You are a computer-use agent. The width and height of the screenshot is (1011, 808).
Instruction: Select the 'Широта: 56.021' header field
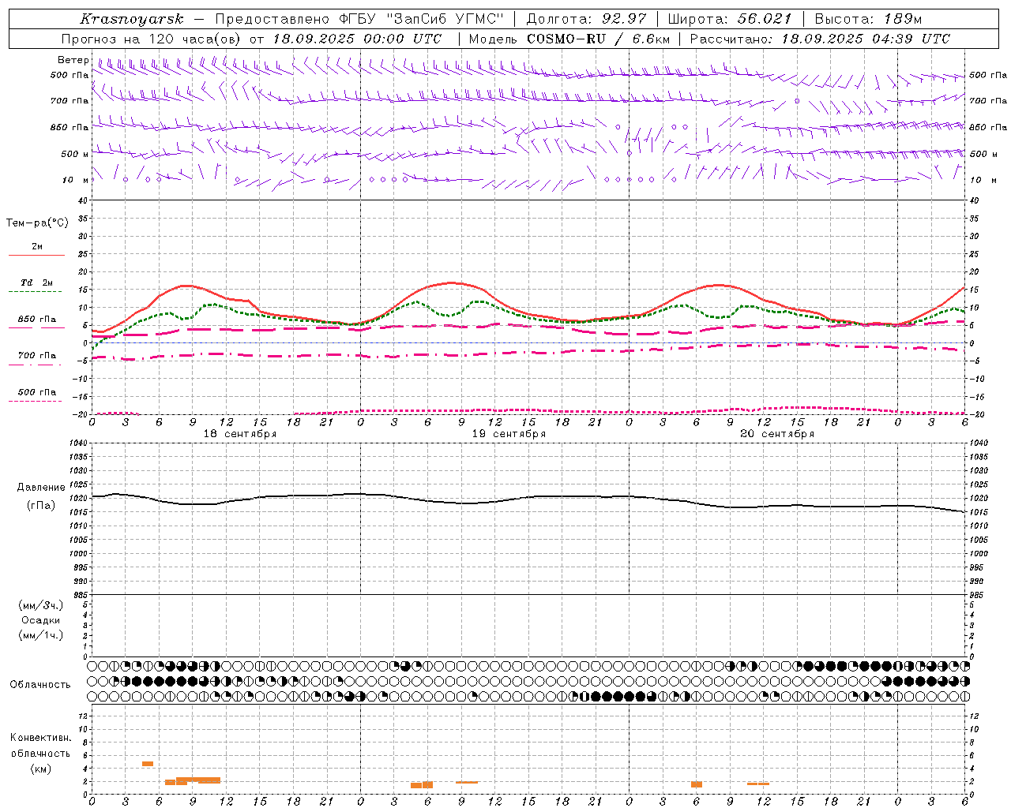click(x=730, y=19)
